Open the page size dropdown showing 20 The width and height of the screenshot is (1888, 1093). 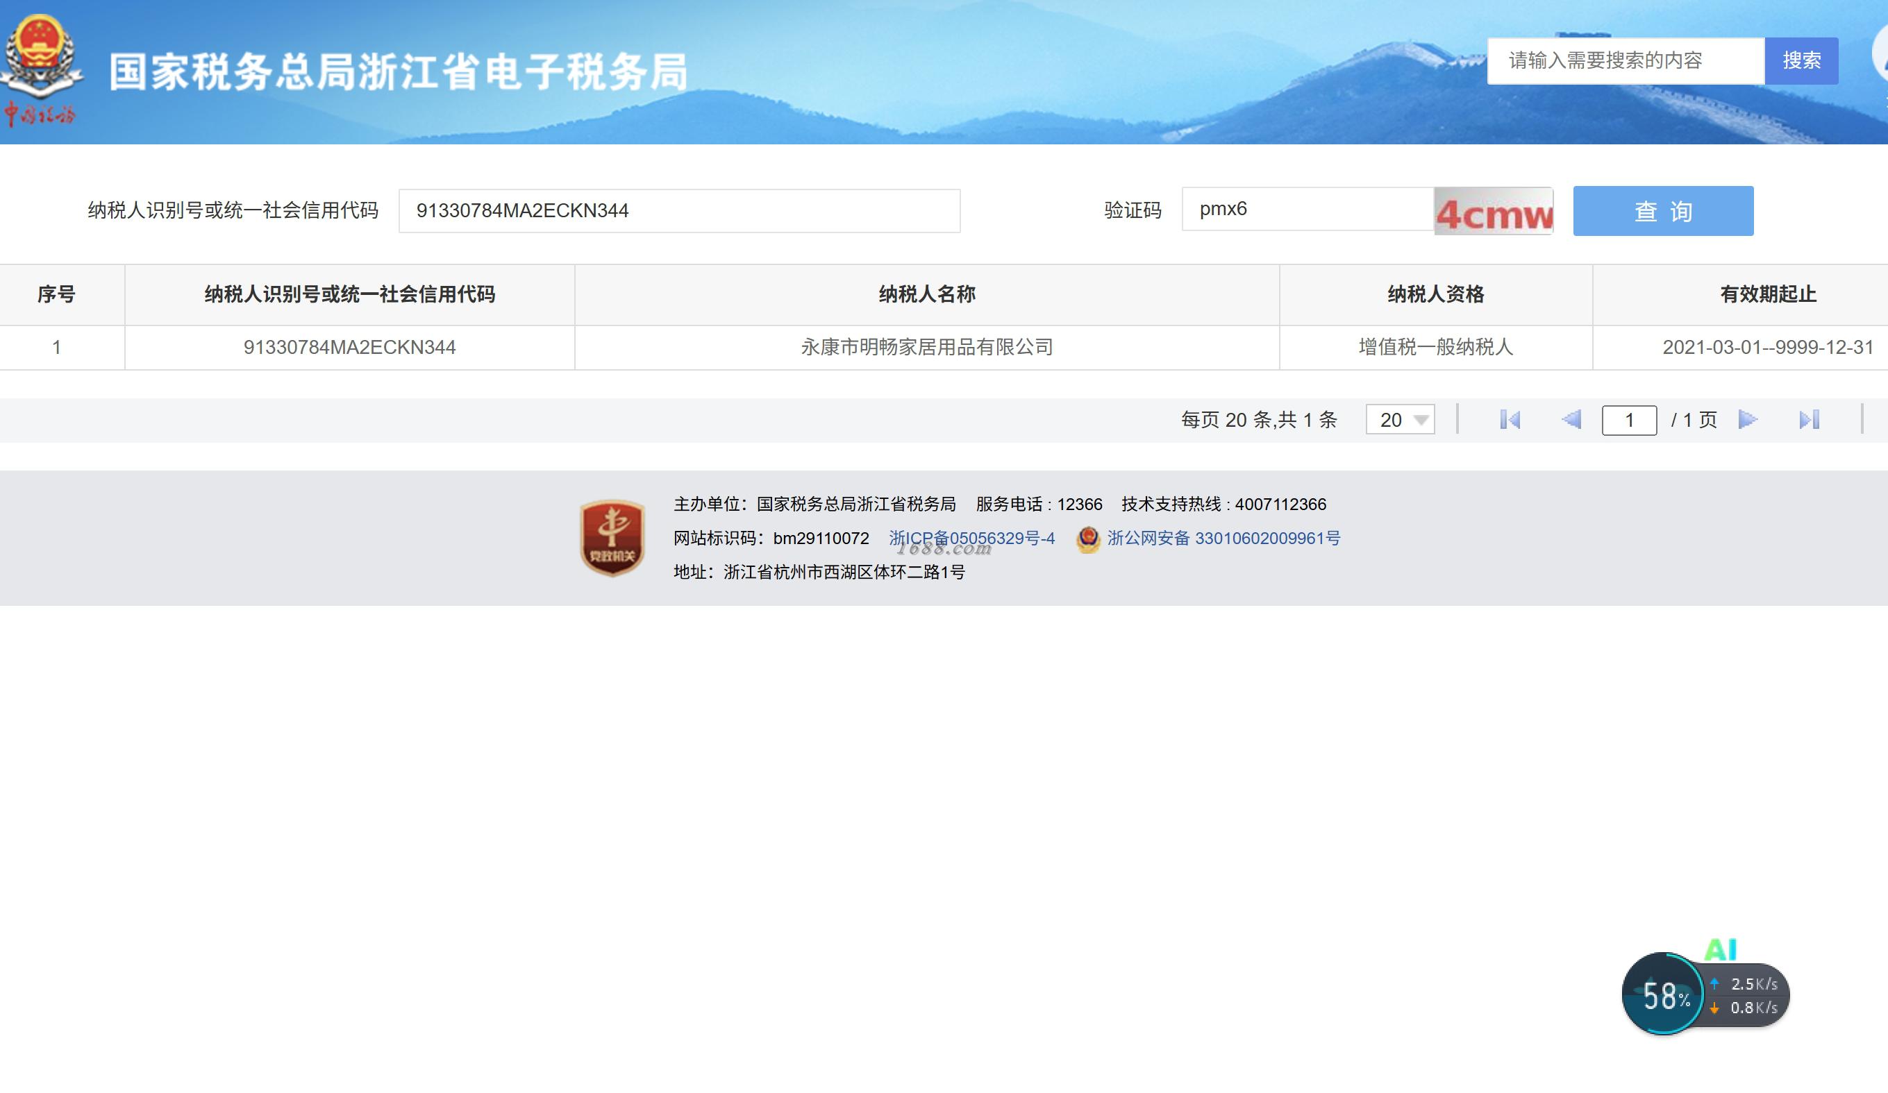(1401, 420)
